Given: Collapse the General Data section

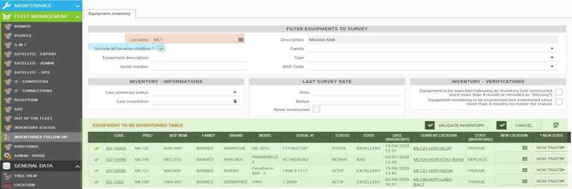Looking at the screenshot, I should click(77, 166).
